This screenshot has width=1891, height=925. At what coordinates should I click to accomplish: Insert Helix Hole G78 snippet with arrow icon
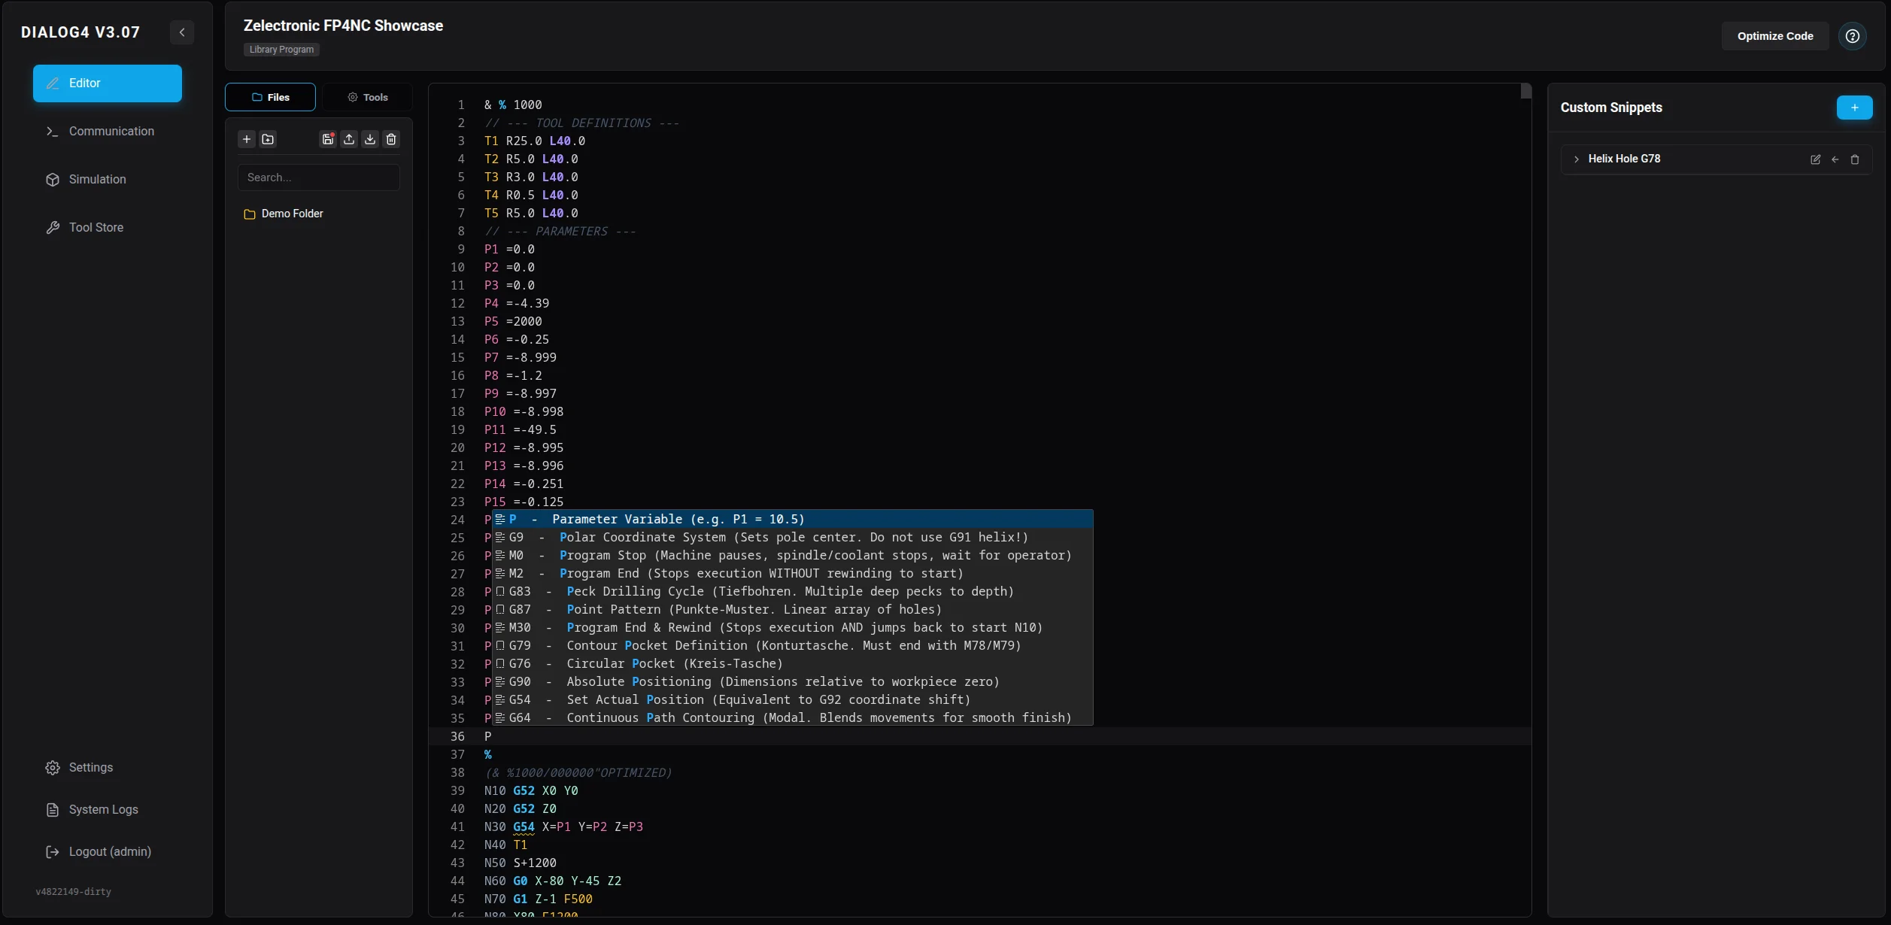pos(1835,159)
